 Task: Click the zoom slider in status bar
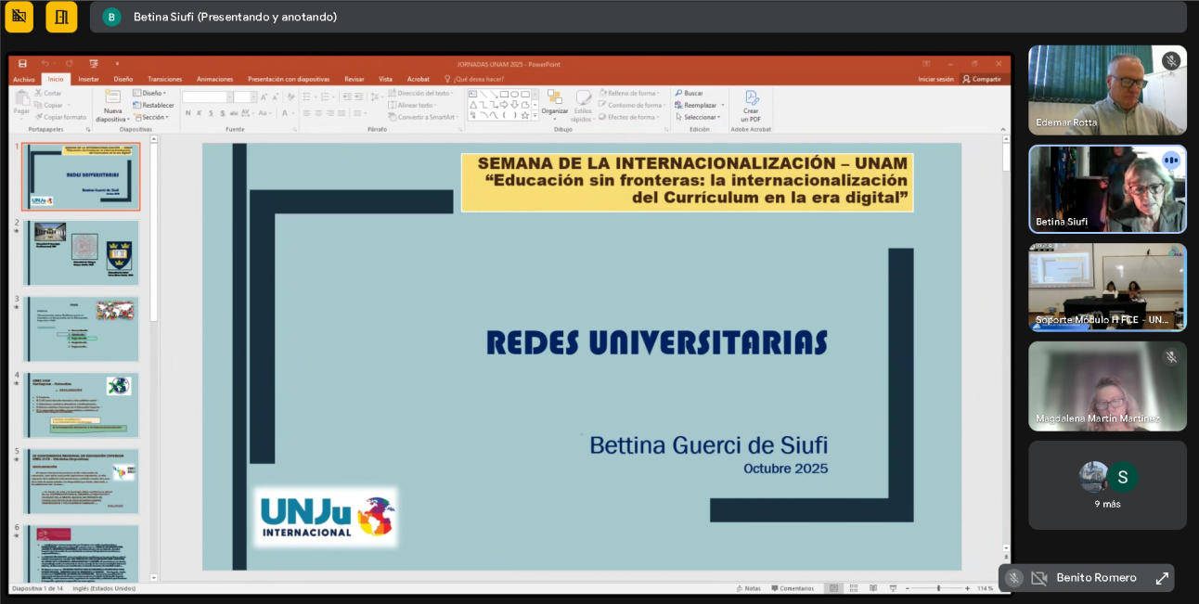tap(938, 588)
